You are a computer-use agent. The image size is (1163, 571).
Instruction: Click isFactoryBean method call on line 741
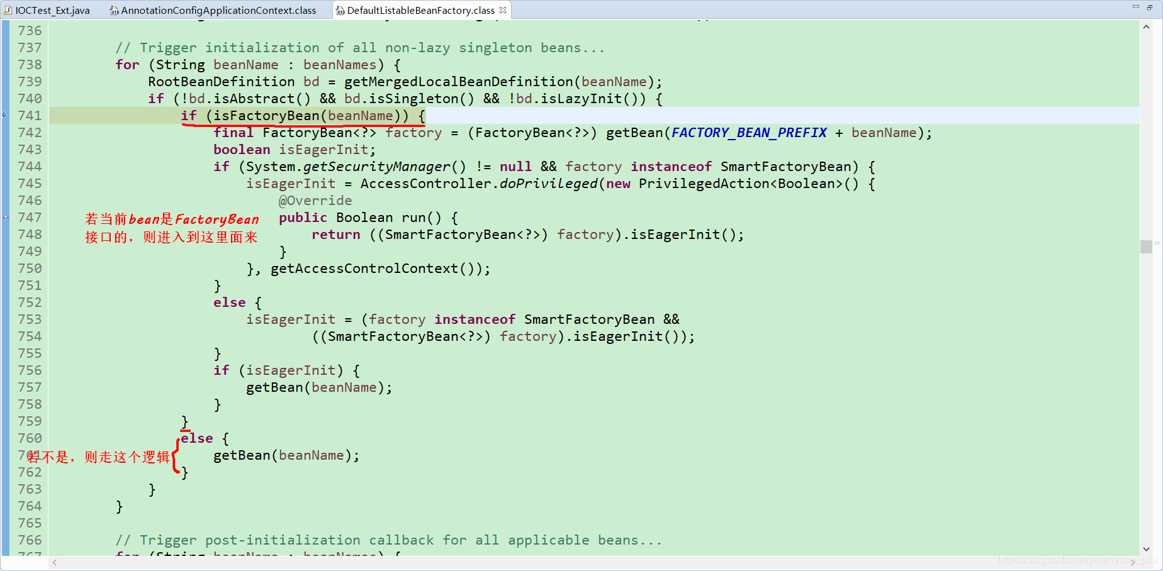tap(267, 116)
